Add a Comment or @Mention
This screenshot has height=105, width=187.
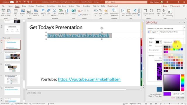114,13
